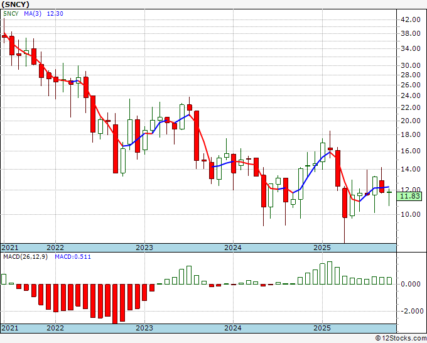Viewport: 427px width, 343px height.
Task: Click the 22.00 price axis label
Action: click(411, 107)
